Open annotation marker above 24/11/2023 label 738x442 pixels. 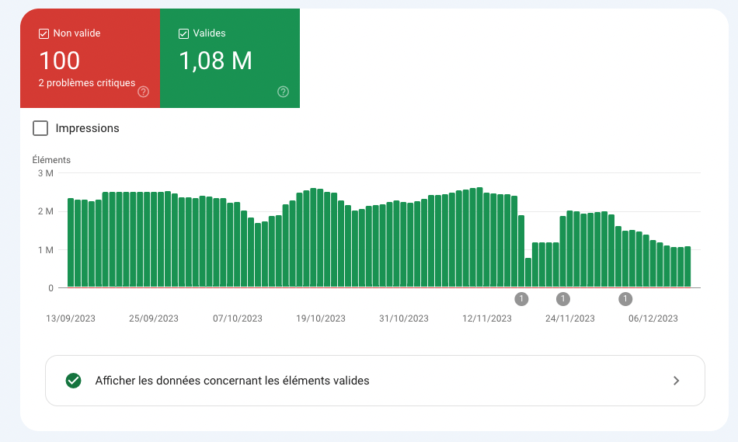tap(563, 298)
